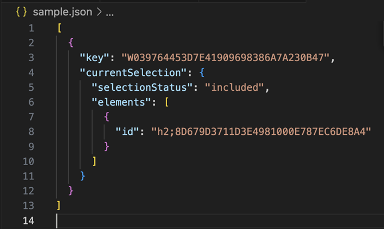384x229 pixels.
Task: Click the "currentSelection" property name
Action: (133, 73)
